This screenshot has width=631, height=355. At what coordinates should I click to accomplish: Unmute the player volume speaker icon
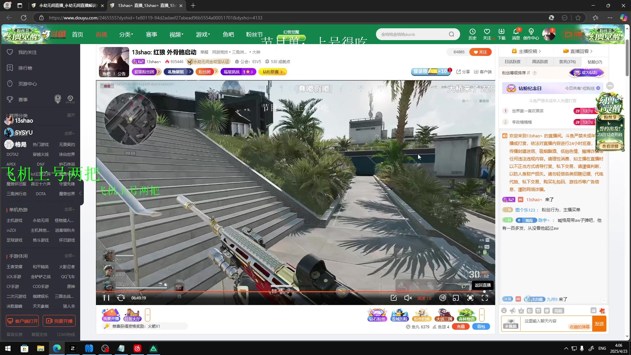408,298
